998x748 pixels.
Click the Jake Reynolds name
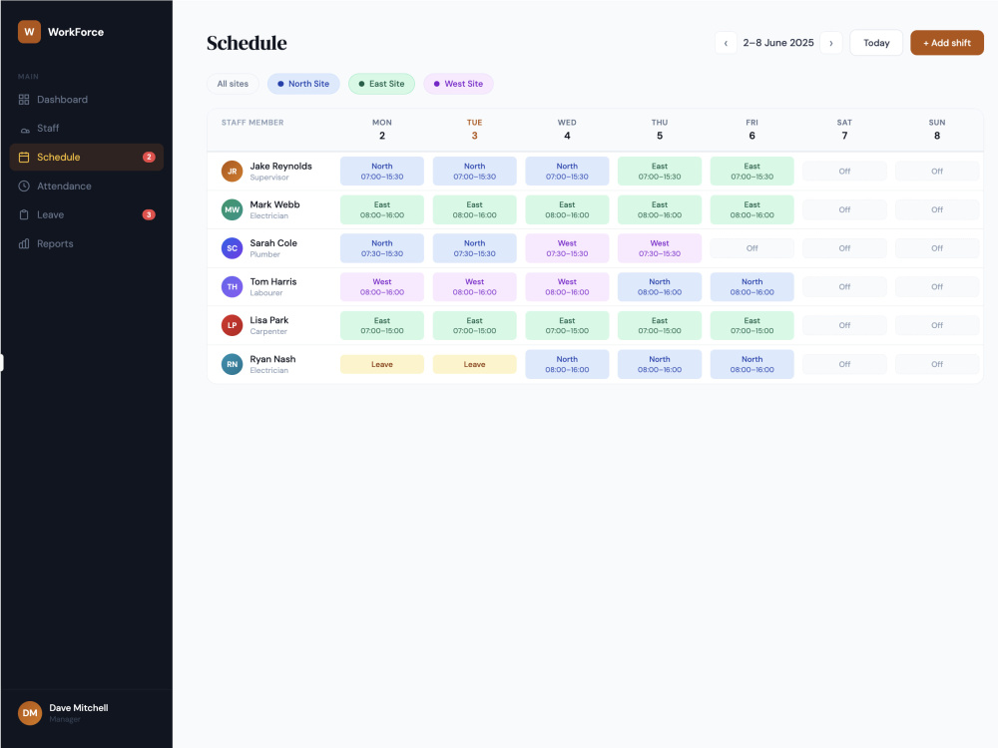(280, 166)
